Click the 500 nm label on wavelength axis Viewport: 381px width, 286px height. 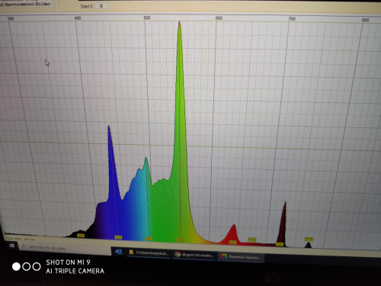tap(147, 18)
